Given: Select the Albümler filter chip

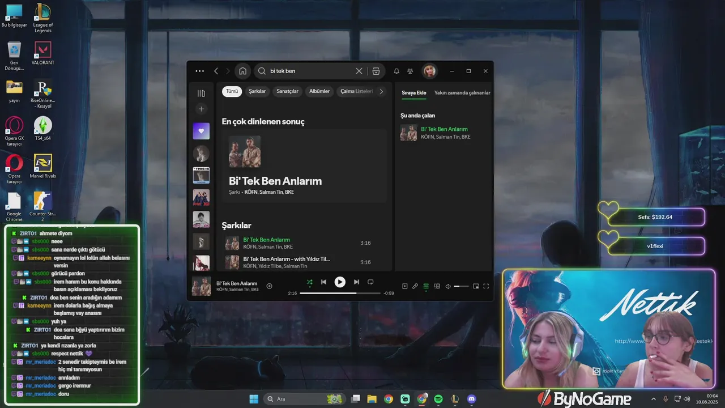Looking at the screenshot, I should click(319, 91).
